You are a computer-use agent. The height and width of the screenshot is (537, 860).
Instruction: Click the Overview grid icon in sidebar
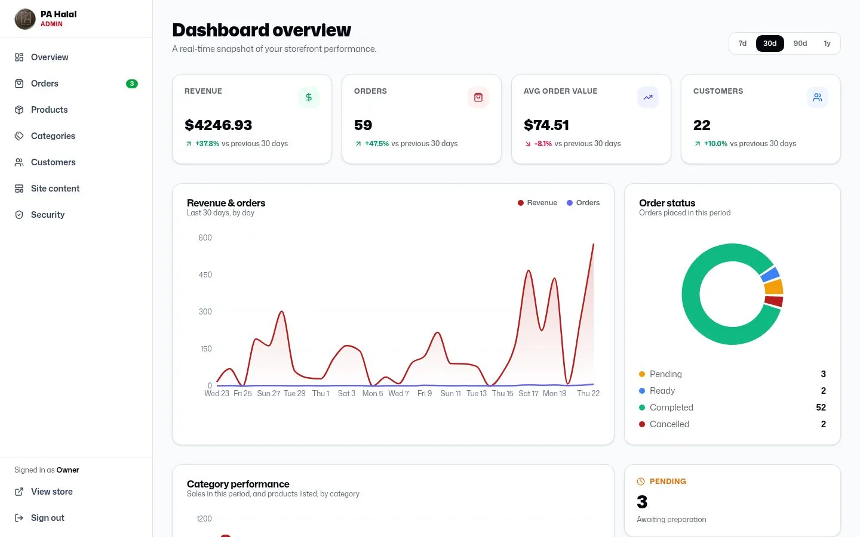(x=19, y=57)
